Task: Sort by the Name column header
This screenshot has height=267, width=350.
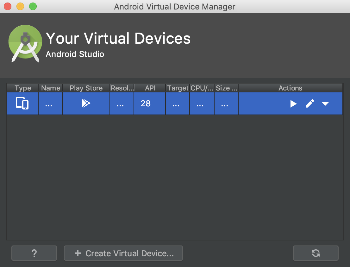Action: click(x=50, y=88)
